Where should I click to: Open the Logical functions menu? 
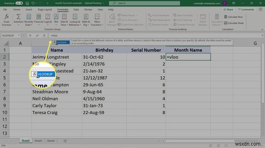[48, 20]
